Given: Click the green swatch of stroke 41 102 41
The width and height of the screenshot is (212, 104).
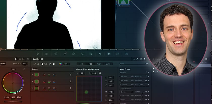Looking at the screenshot, I should pyautogui.click(x=36, y=82).
